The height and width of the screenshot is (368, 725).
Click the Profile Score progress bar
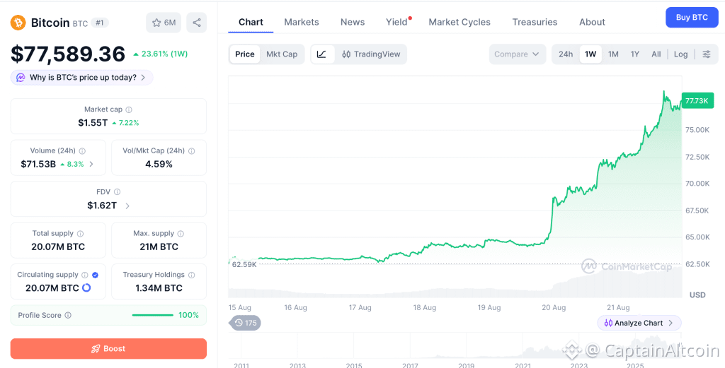click(153, 316)
